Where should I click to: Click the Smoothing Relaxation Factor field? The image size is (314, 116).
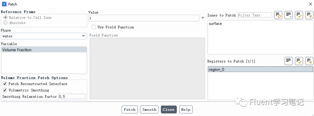click(x=72, y=96)
